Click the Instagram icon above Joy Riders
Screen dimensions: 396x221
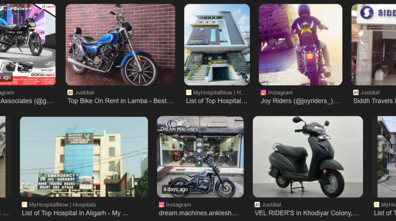click(263, 92)
